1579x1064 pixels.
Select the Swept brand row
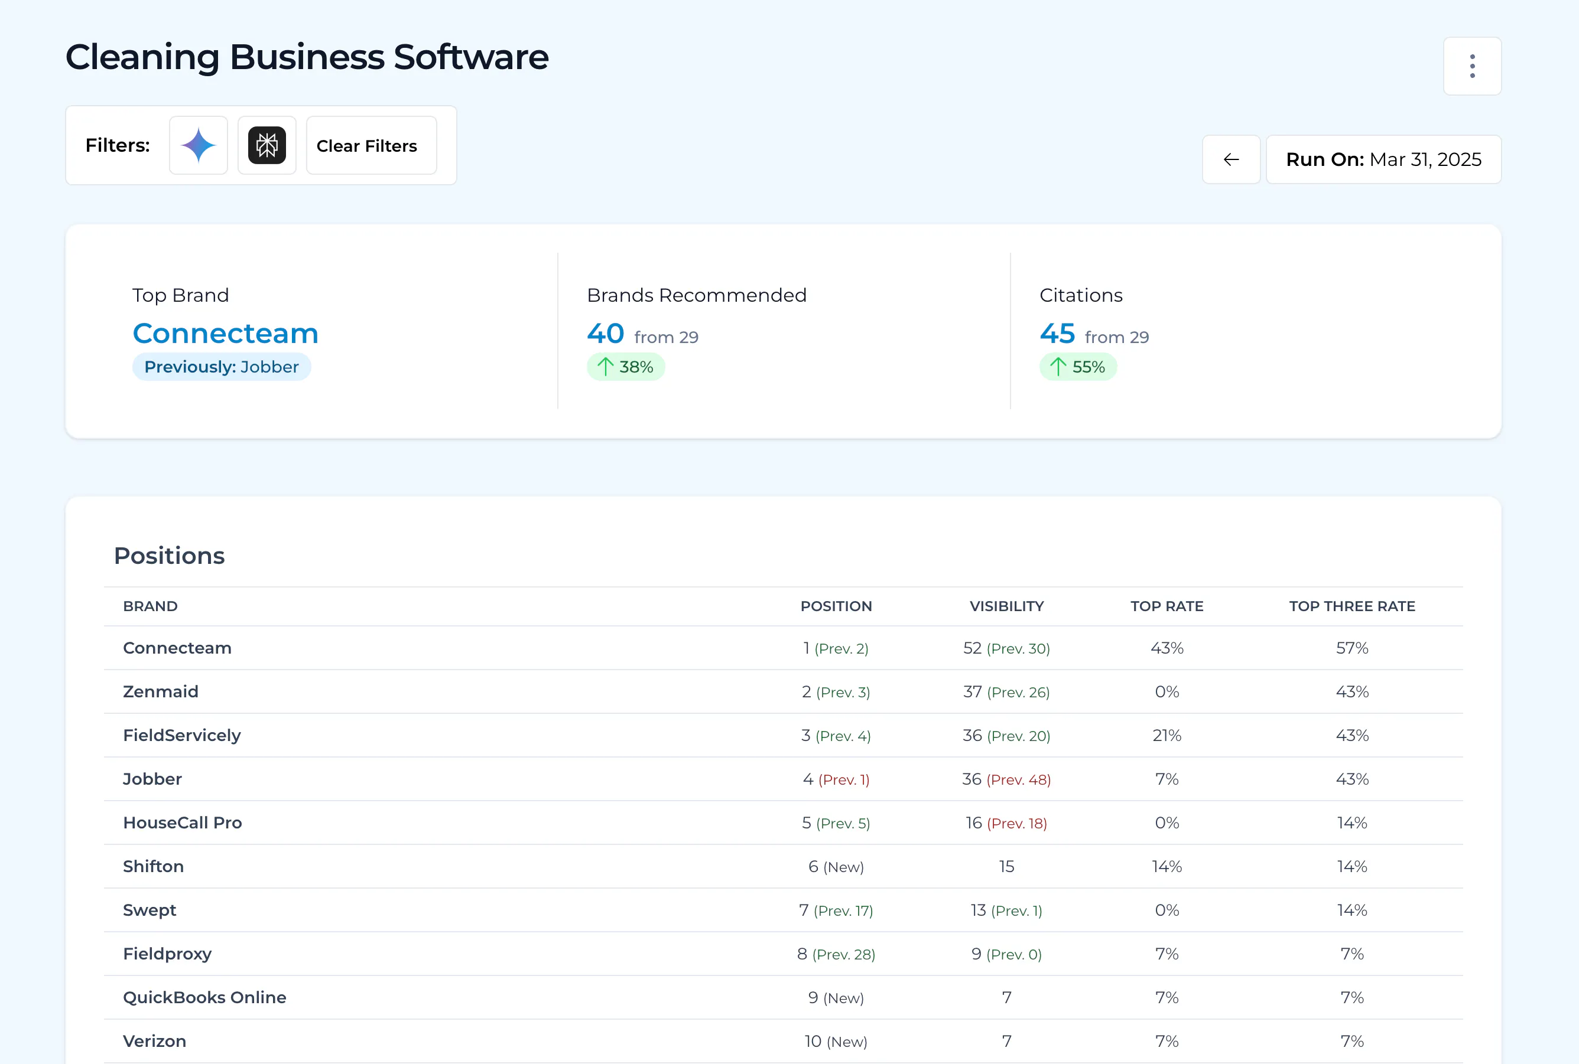pos(783,910)
